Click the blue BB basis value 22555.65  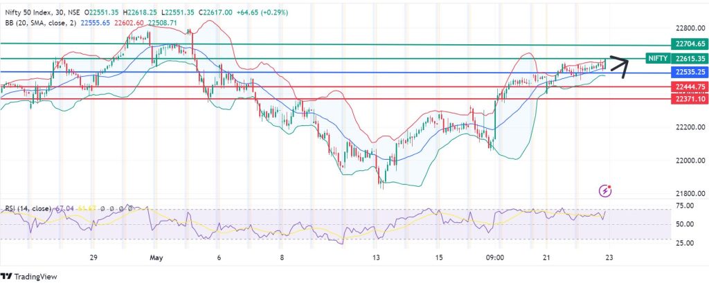95,23
